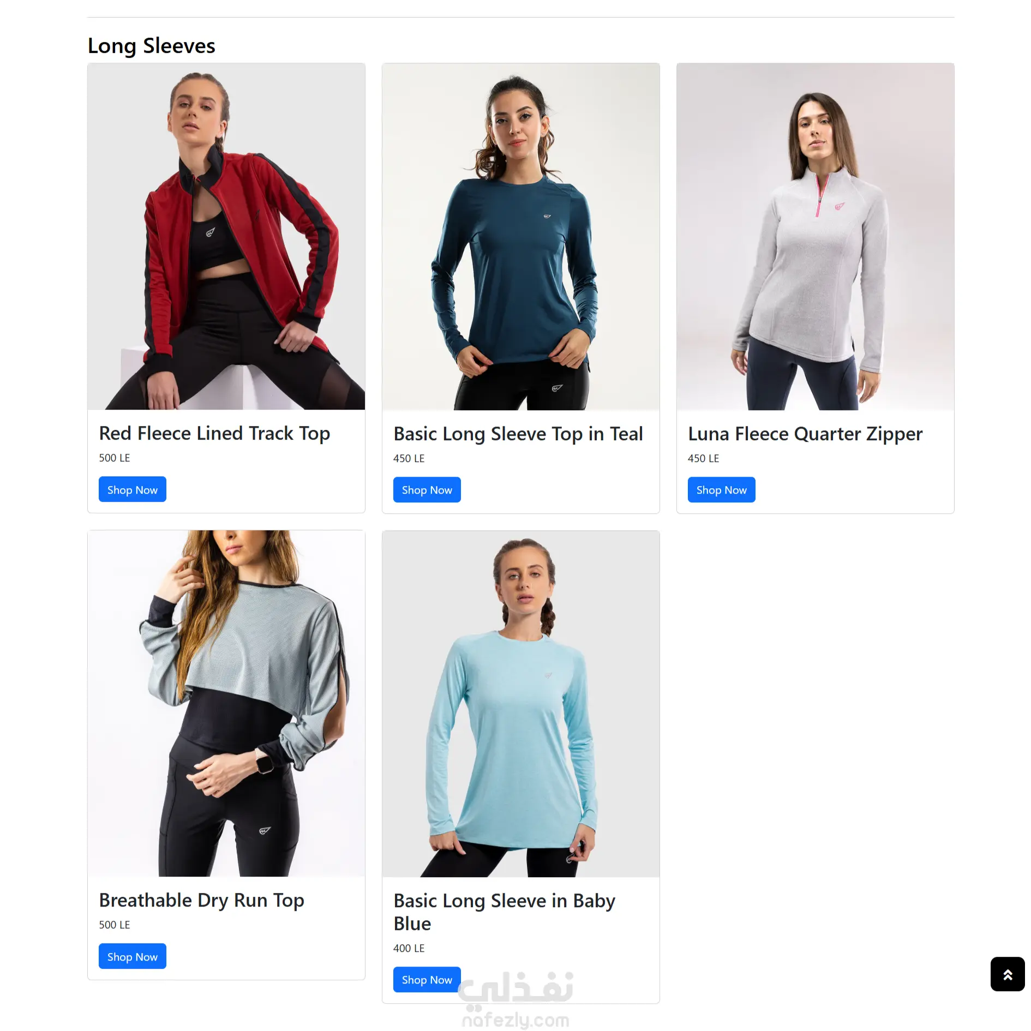The height and width of the screenshot is (1031, 1031).
Task: Click the 450 LE price under Luna Fleece
Action: point(704,458)
